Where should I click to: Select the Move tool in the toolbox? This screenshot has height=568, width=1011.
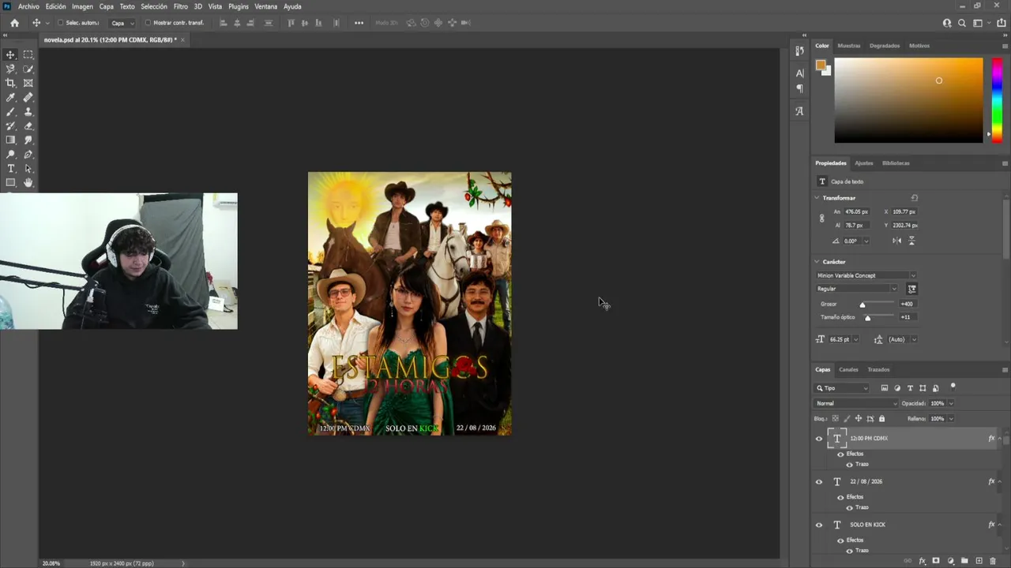click(10, 54)
